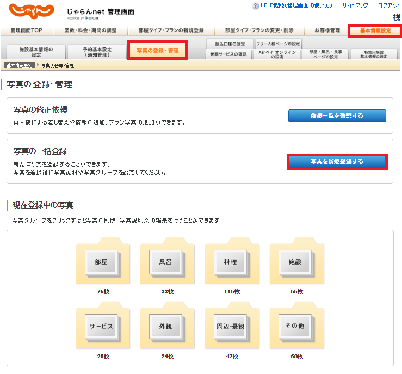Open the 料理 photo folder

pyautogui.click(x=230, y=262)
